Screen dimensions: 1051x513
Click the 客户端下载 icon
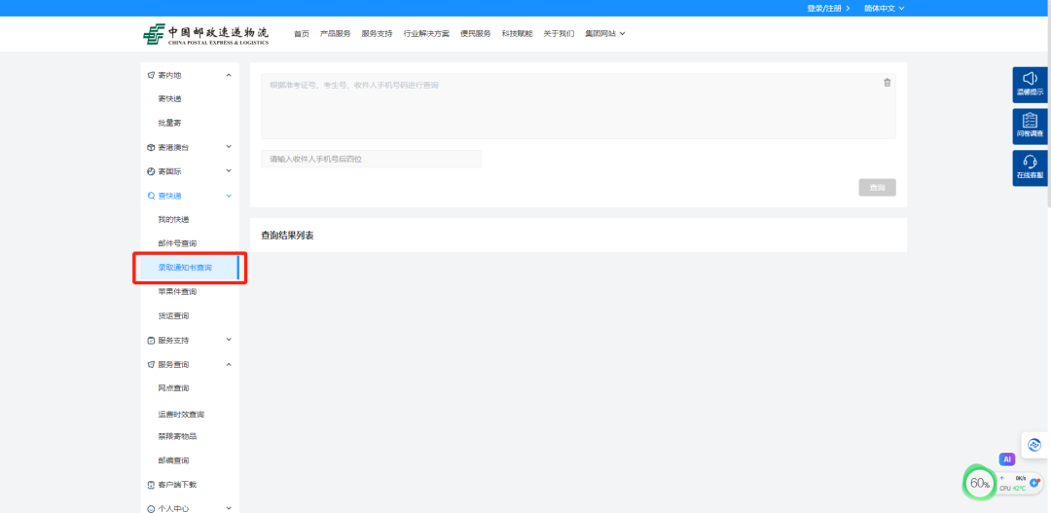(151, 484)
